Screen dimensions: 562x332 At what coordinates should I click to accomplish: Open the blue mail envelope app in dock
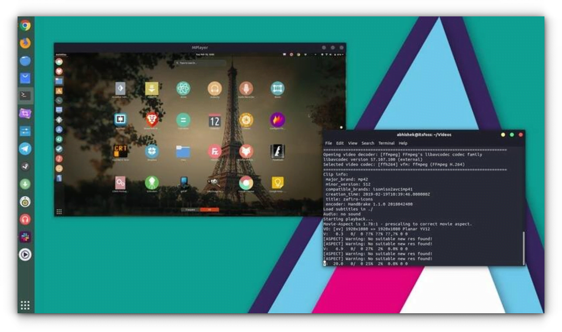[25, 78]
